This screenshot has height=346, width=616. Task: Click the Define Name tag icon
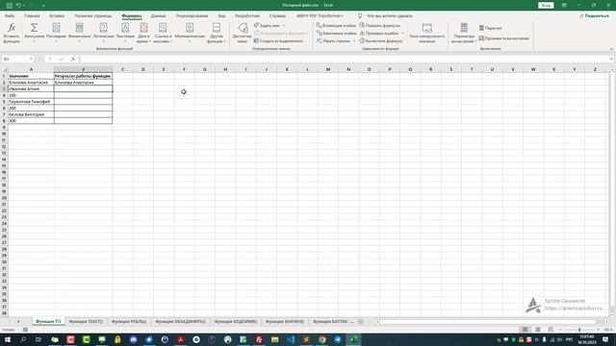coord(257,25)
